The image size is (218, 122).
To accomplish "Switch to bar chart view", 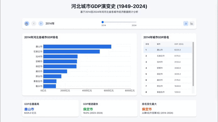I will 186,24.
